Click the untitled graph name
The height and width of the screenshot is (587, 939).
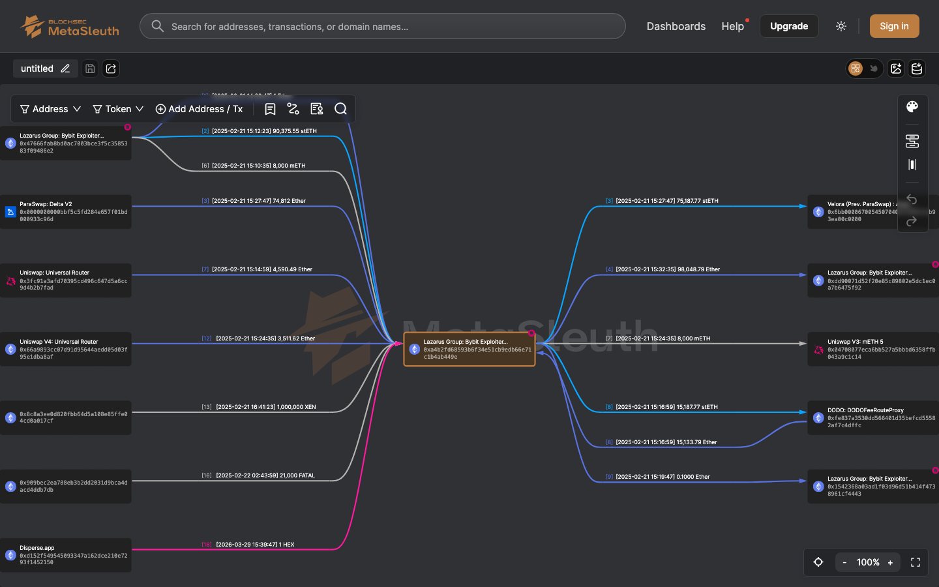click(x=37, y=68)
